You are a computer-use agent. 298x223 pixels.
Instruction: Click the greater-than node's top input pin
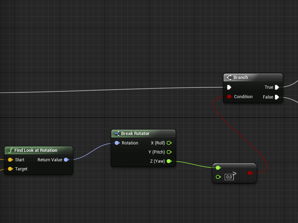[x=218, y=168]
